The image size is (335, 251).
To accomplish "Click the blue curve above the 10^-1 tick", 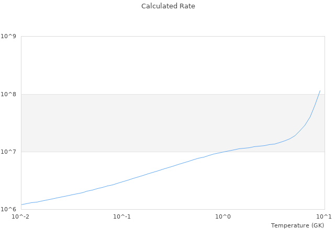I will tap(122, 181).
